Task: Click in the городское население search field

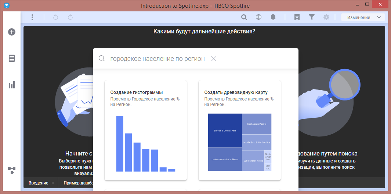Action: click(x=158, y=59)
